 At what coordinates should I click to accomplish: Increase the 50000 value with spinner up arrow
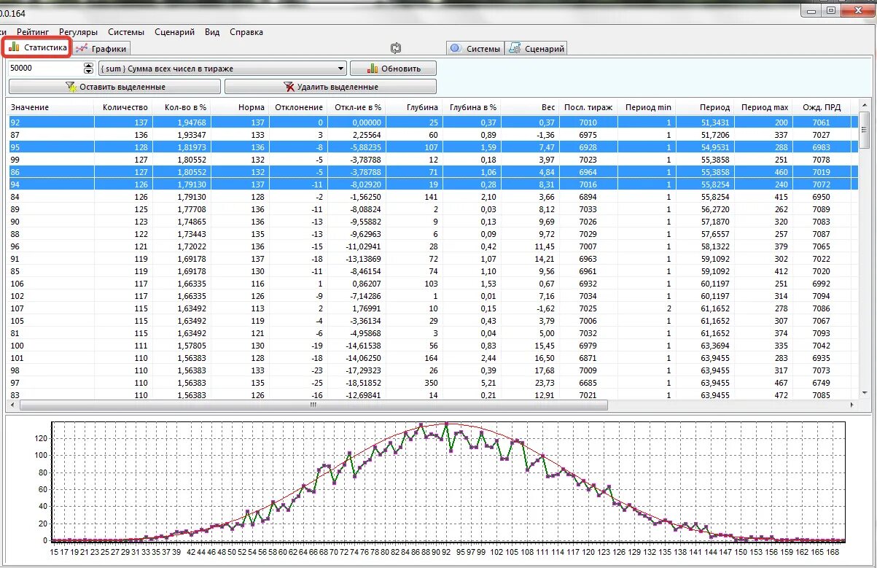(89, 65)
